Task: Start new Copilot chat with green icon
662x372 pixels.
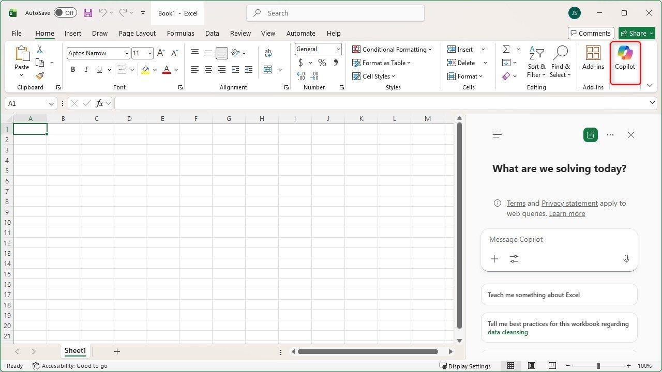Action: coord(590,135)
